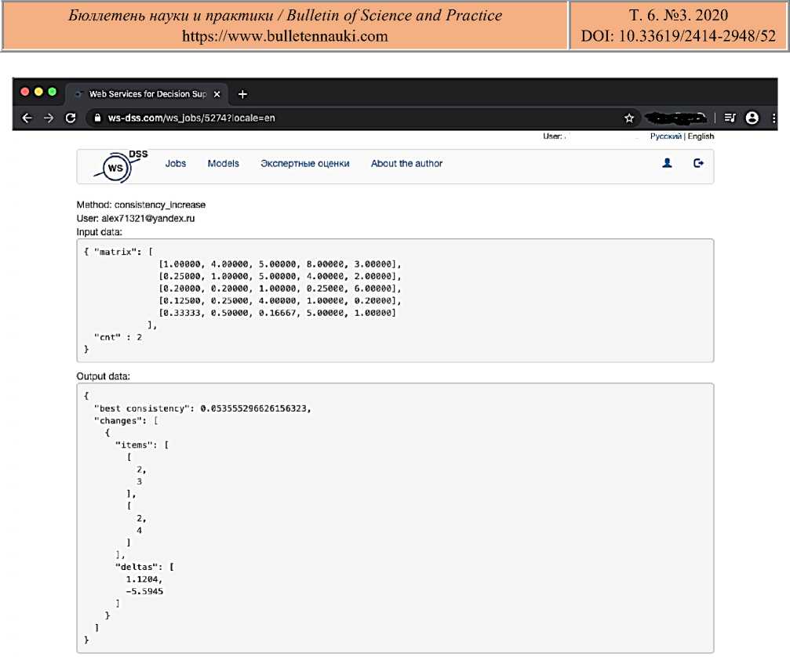Open About the author page
Image resolution: width=790 pixels, height=657 pixels.
pos(406,164)
